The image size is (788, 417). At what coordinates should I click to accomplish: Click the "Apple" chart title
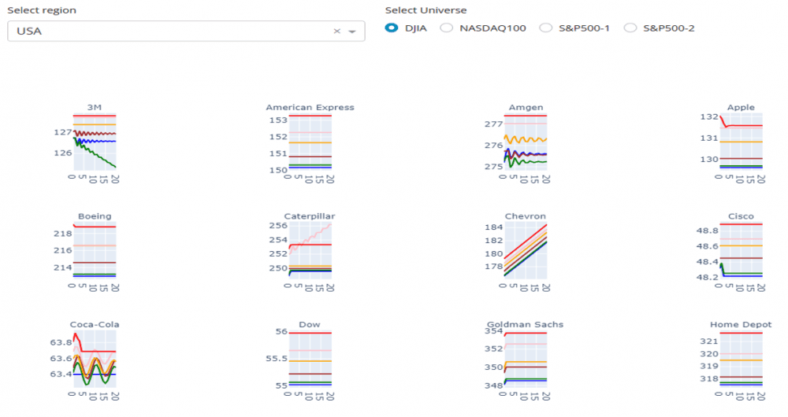(741, 107)
